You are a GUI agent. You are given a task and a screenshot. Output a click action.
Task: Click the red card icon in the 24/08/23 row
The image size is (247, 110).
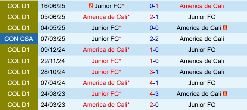point(225,94)
